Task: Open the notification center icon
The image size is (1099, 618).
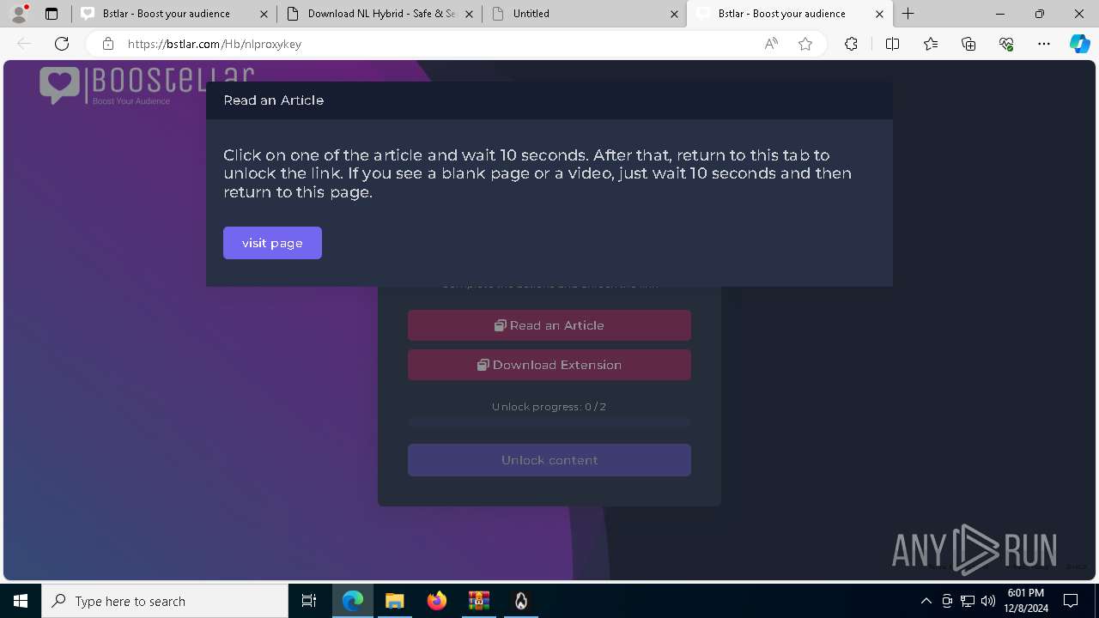Action: coord(1071,601)
